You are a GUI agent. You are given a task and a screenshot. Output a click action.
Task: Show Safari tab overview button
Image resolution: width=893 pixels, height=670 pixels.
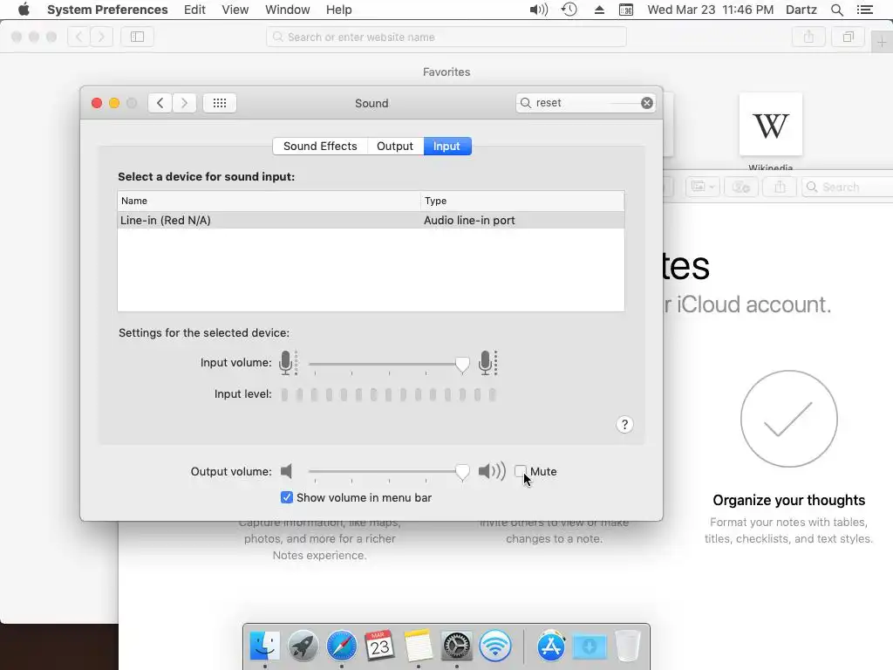[848, 37]
